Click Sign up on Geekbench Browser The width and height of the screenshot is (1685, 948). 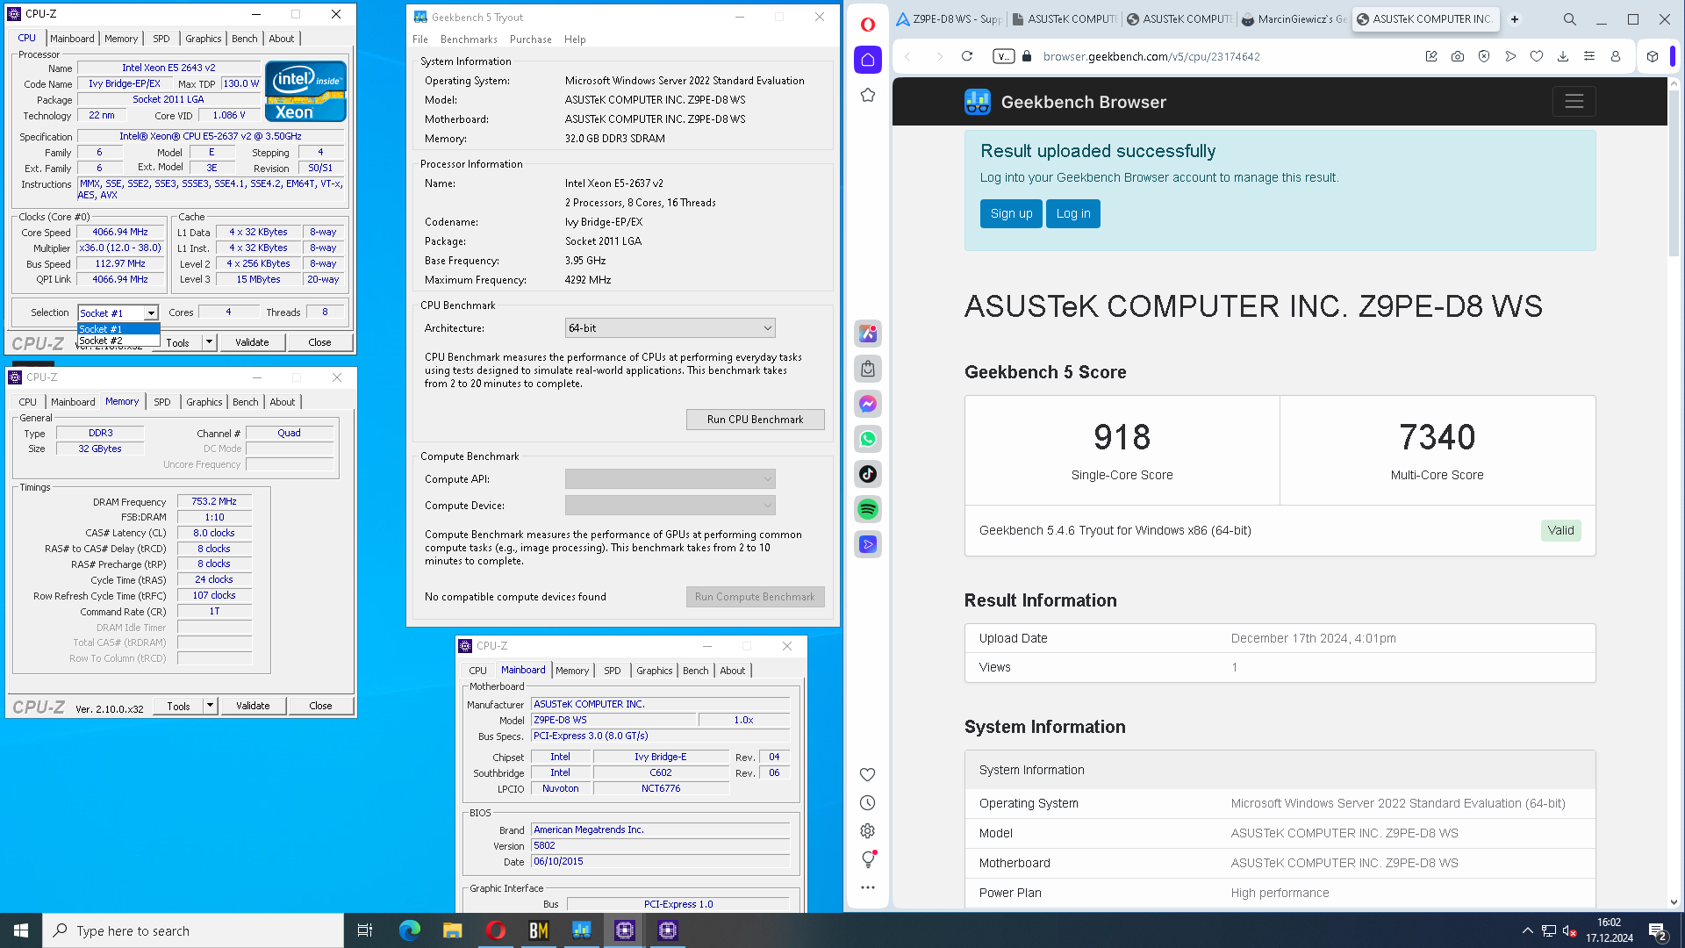click(1011, 213)
